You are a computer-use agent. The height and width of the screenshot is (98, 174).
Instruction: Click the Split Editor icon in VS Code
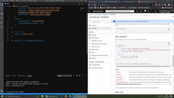82,4
